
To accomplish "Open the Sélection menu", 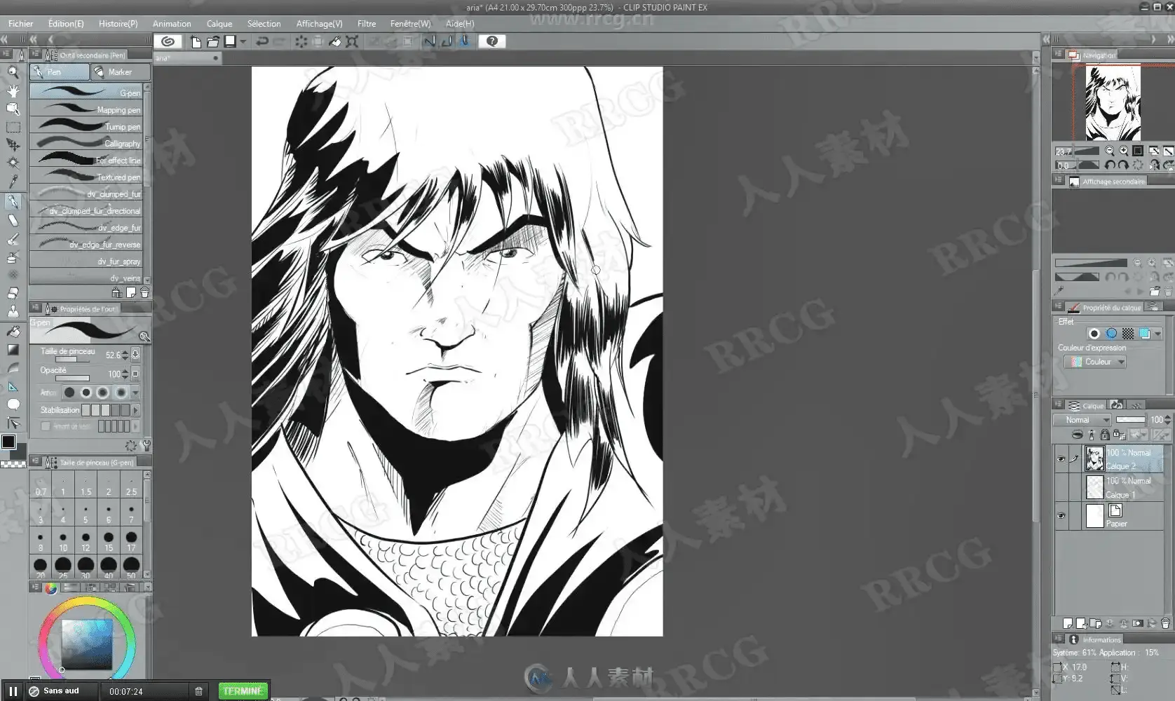I will [264, 23].
